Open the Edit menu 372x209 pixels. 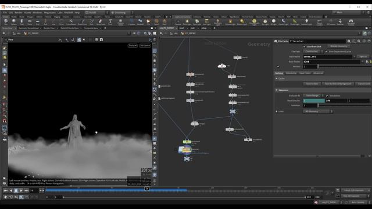pyautogui.click(x=10, y=13)
